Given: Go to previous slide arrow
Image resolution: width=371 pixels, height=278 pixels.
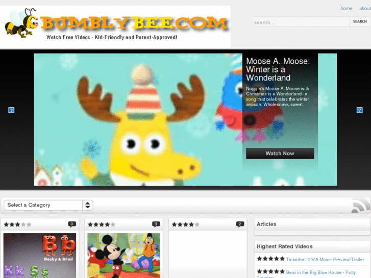Looking at the screenshot, I should pos(11,110).
